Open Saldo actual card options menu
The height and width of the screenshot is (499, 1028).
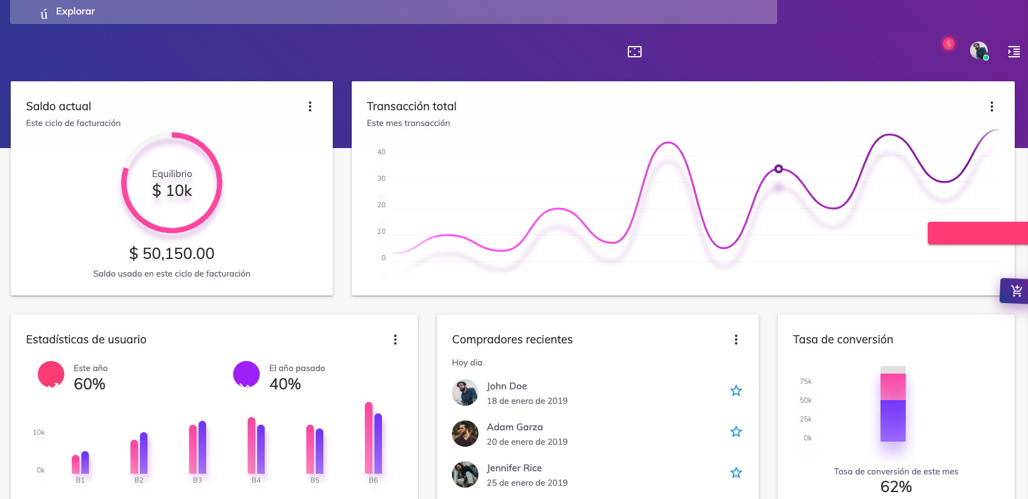coord(309,106)
